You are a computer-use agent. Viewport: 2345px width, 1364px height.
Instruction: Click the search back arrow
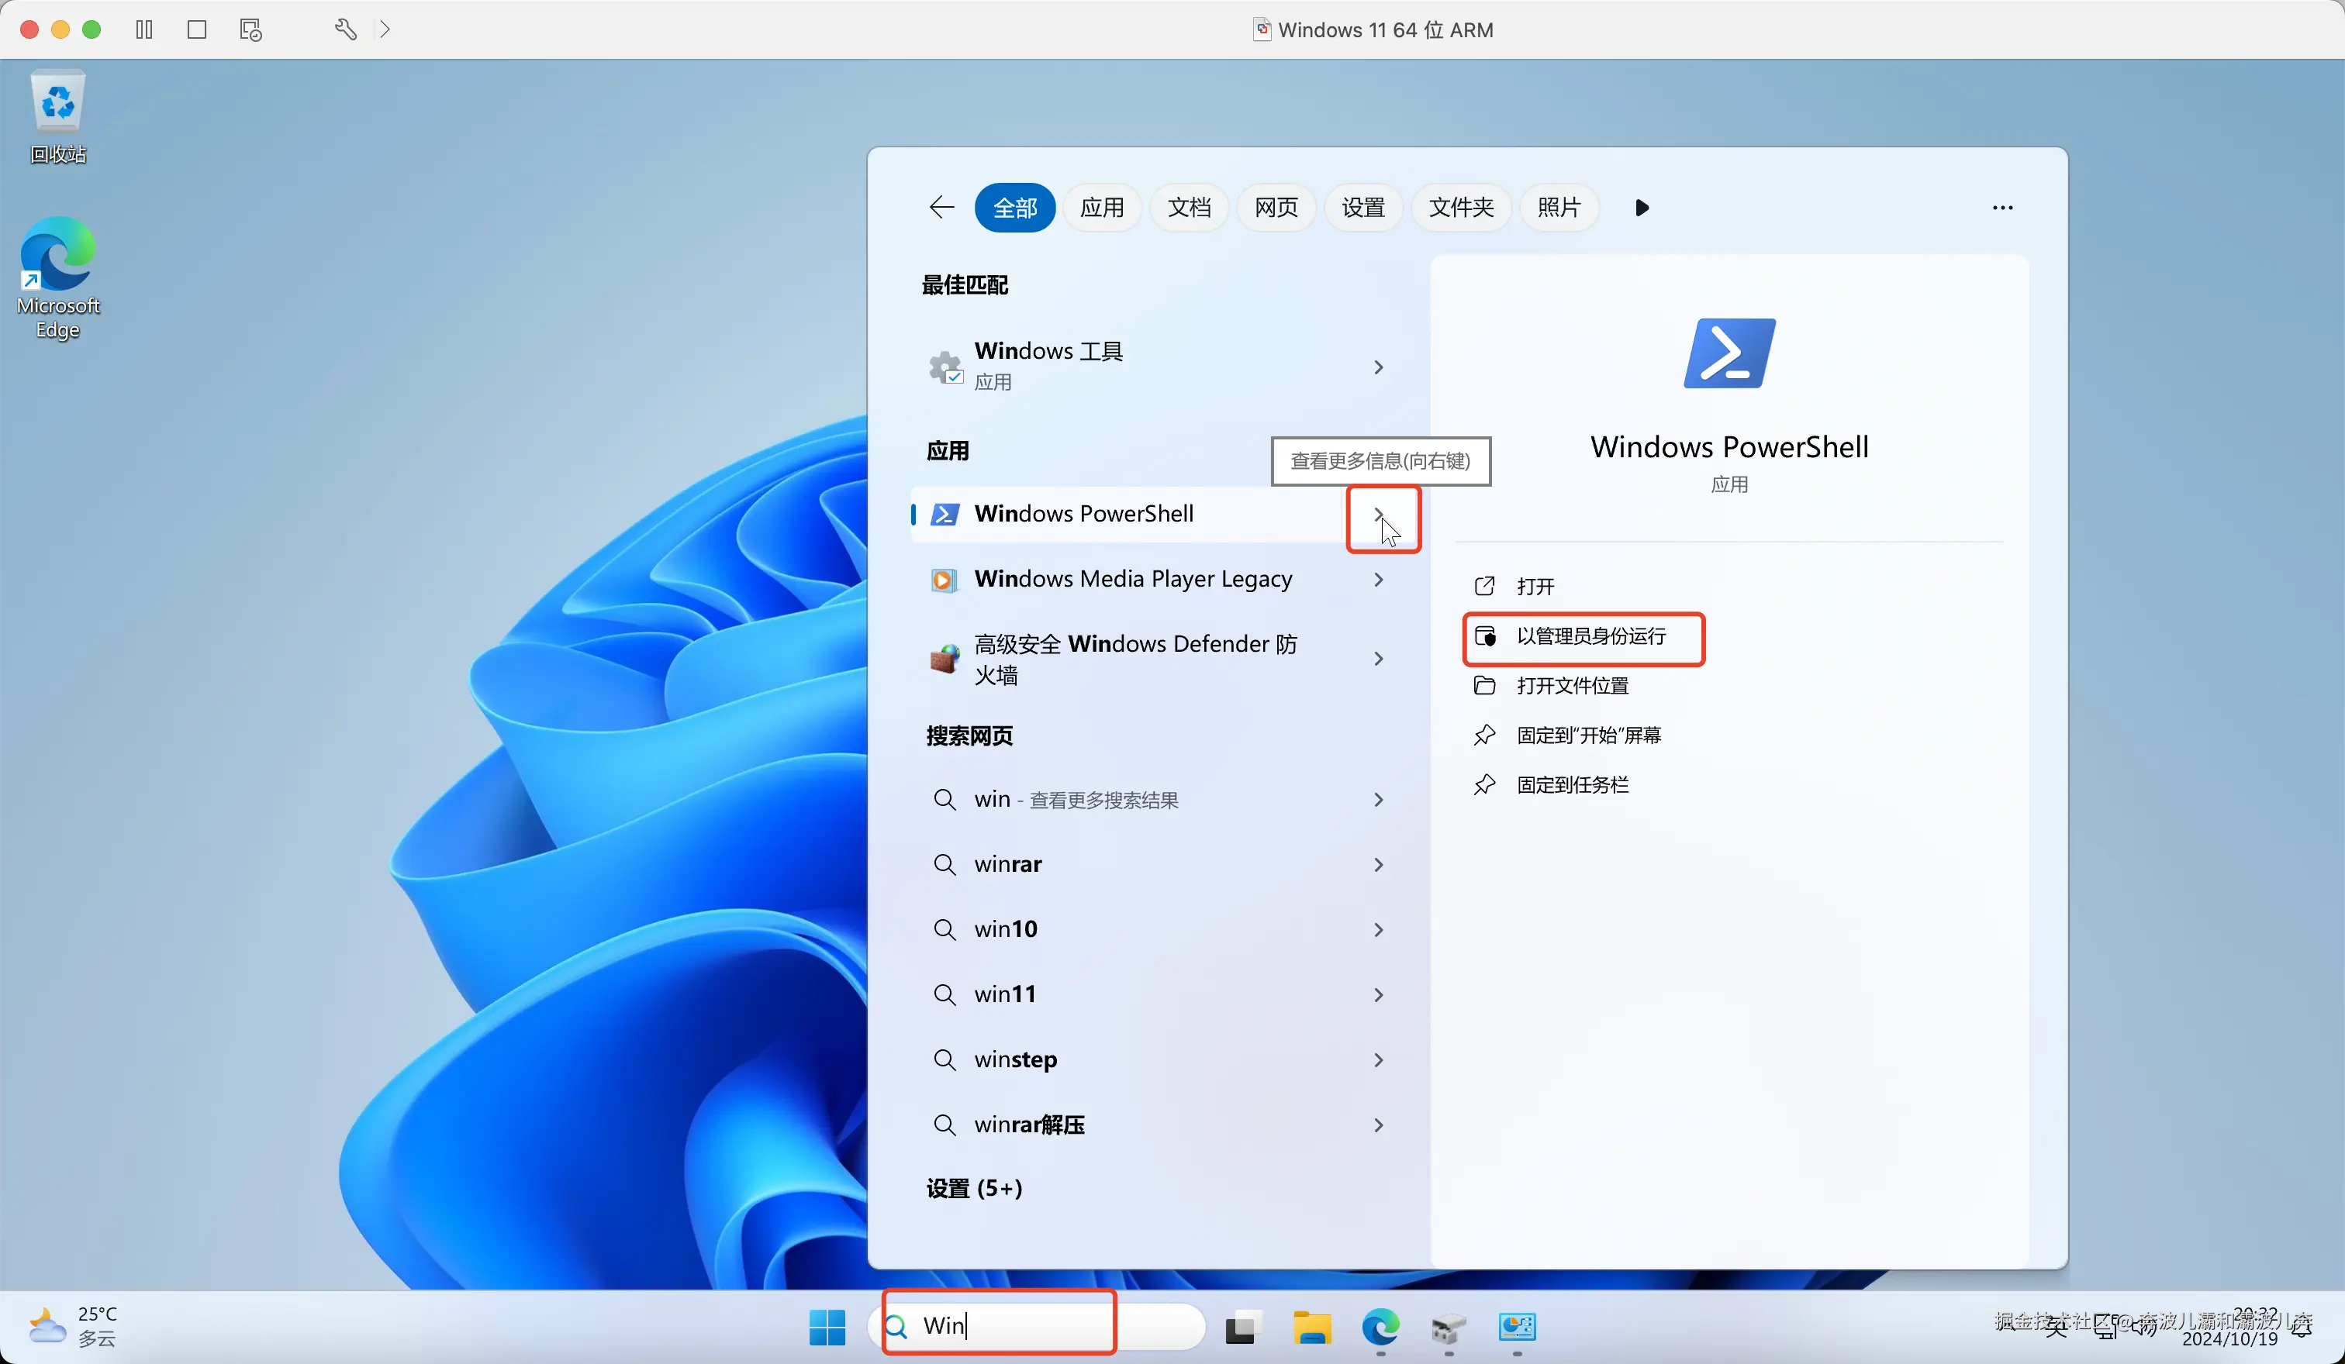(x=941, y=208)
